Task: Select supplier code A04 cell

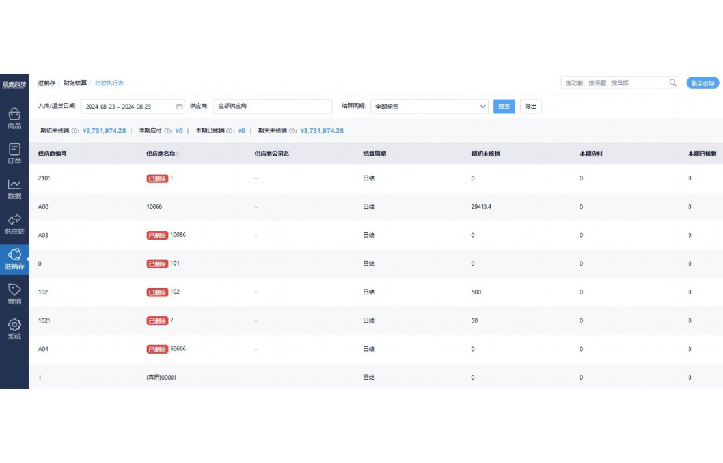Action: [43, 350]
